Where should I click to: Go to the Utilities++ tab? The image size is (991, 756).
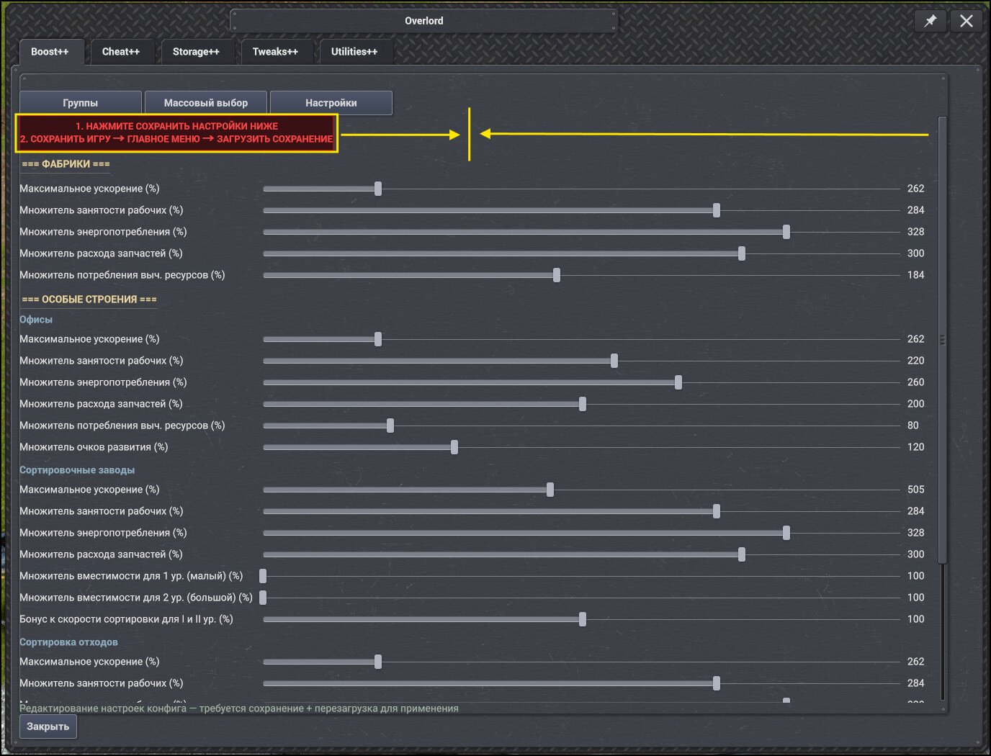pyautogui.click(x=354, y=52)
